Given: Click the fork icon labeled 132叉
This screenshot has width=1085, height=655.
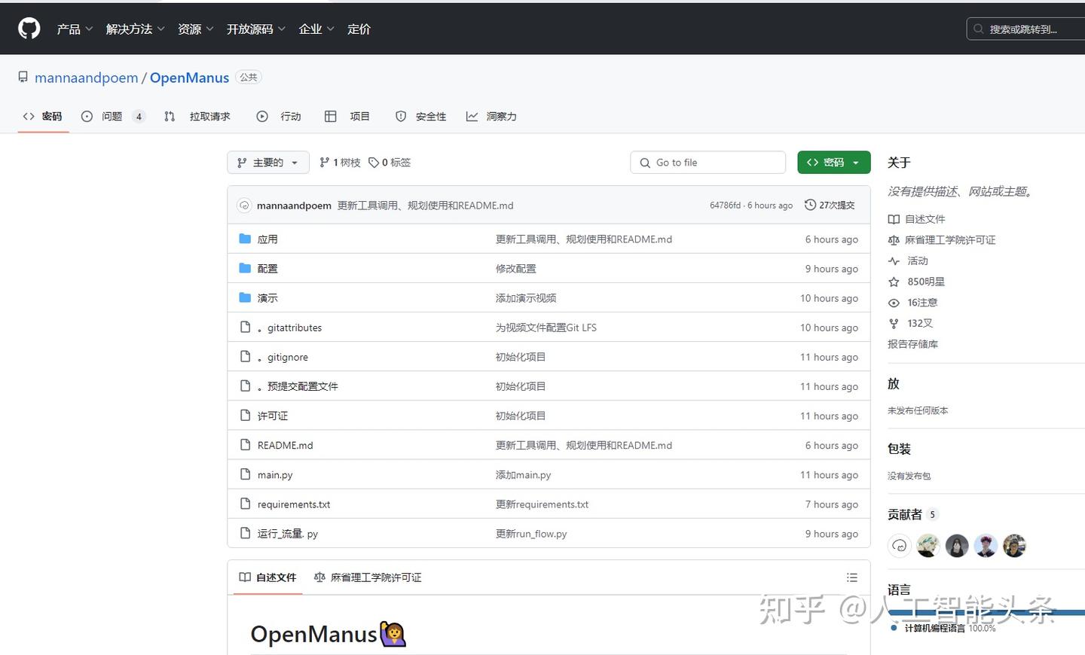Looking at the screenshot, I should tap(894, 323).
